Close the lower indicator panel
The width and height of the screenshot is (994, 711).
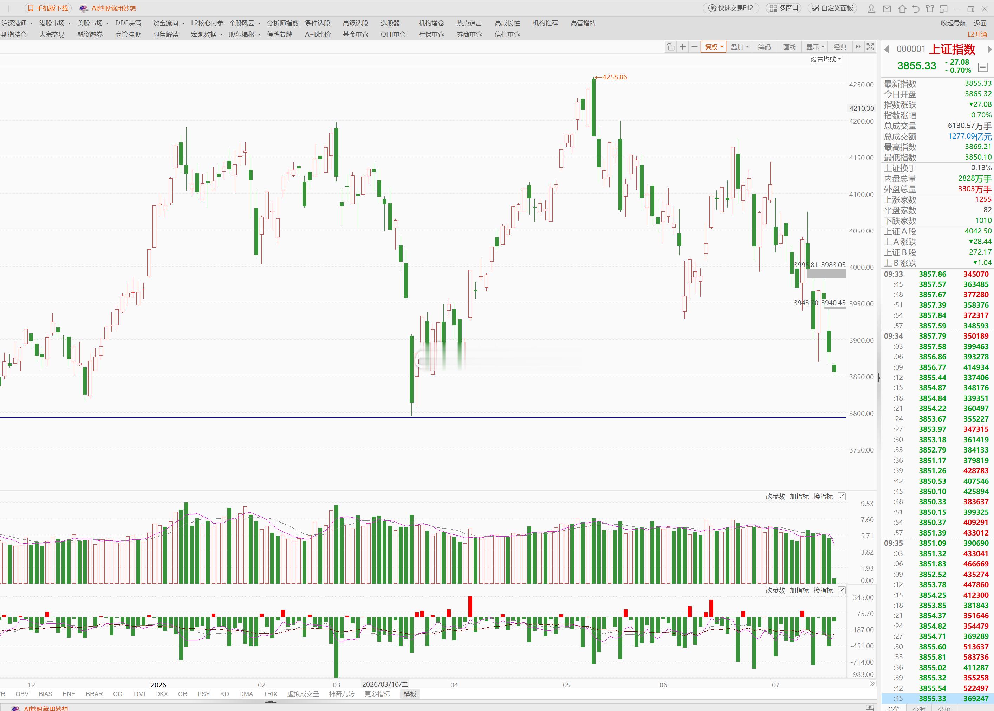841,590
